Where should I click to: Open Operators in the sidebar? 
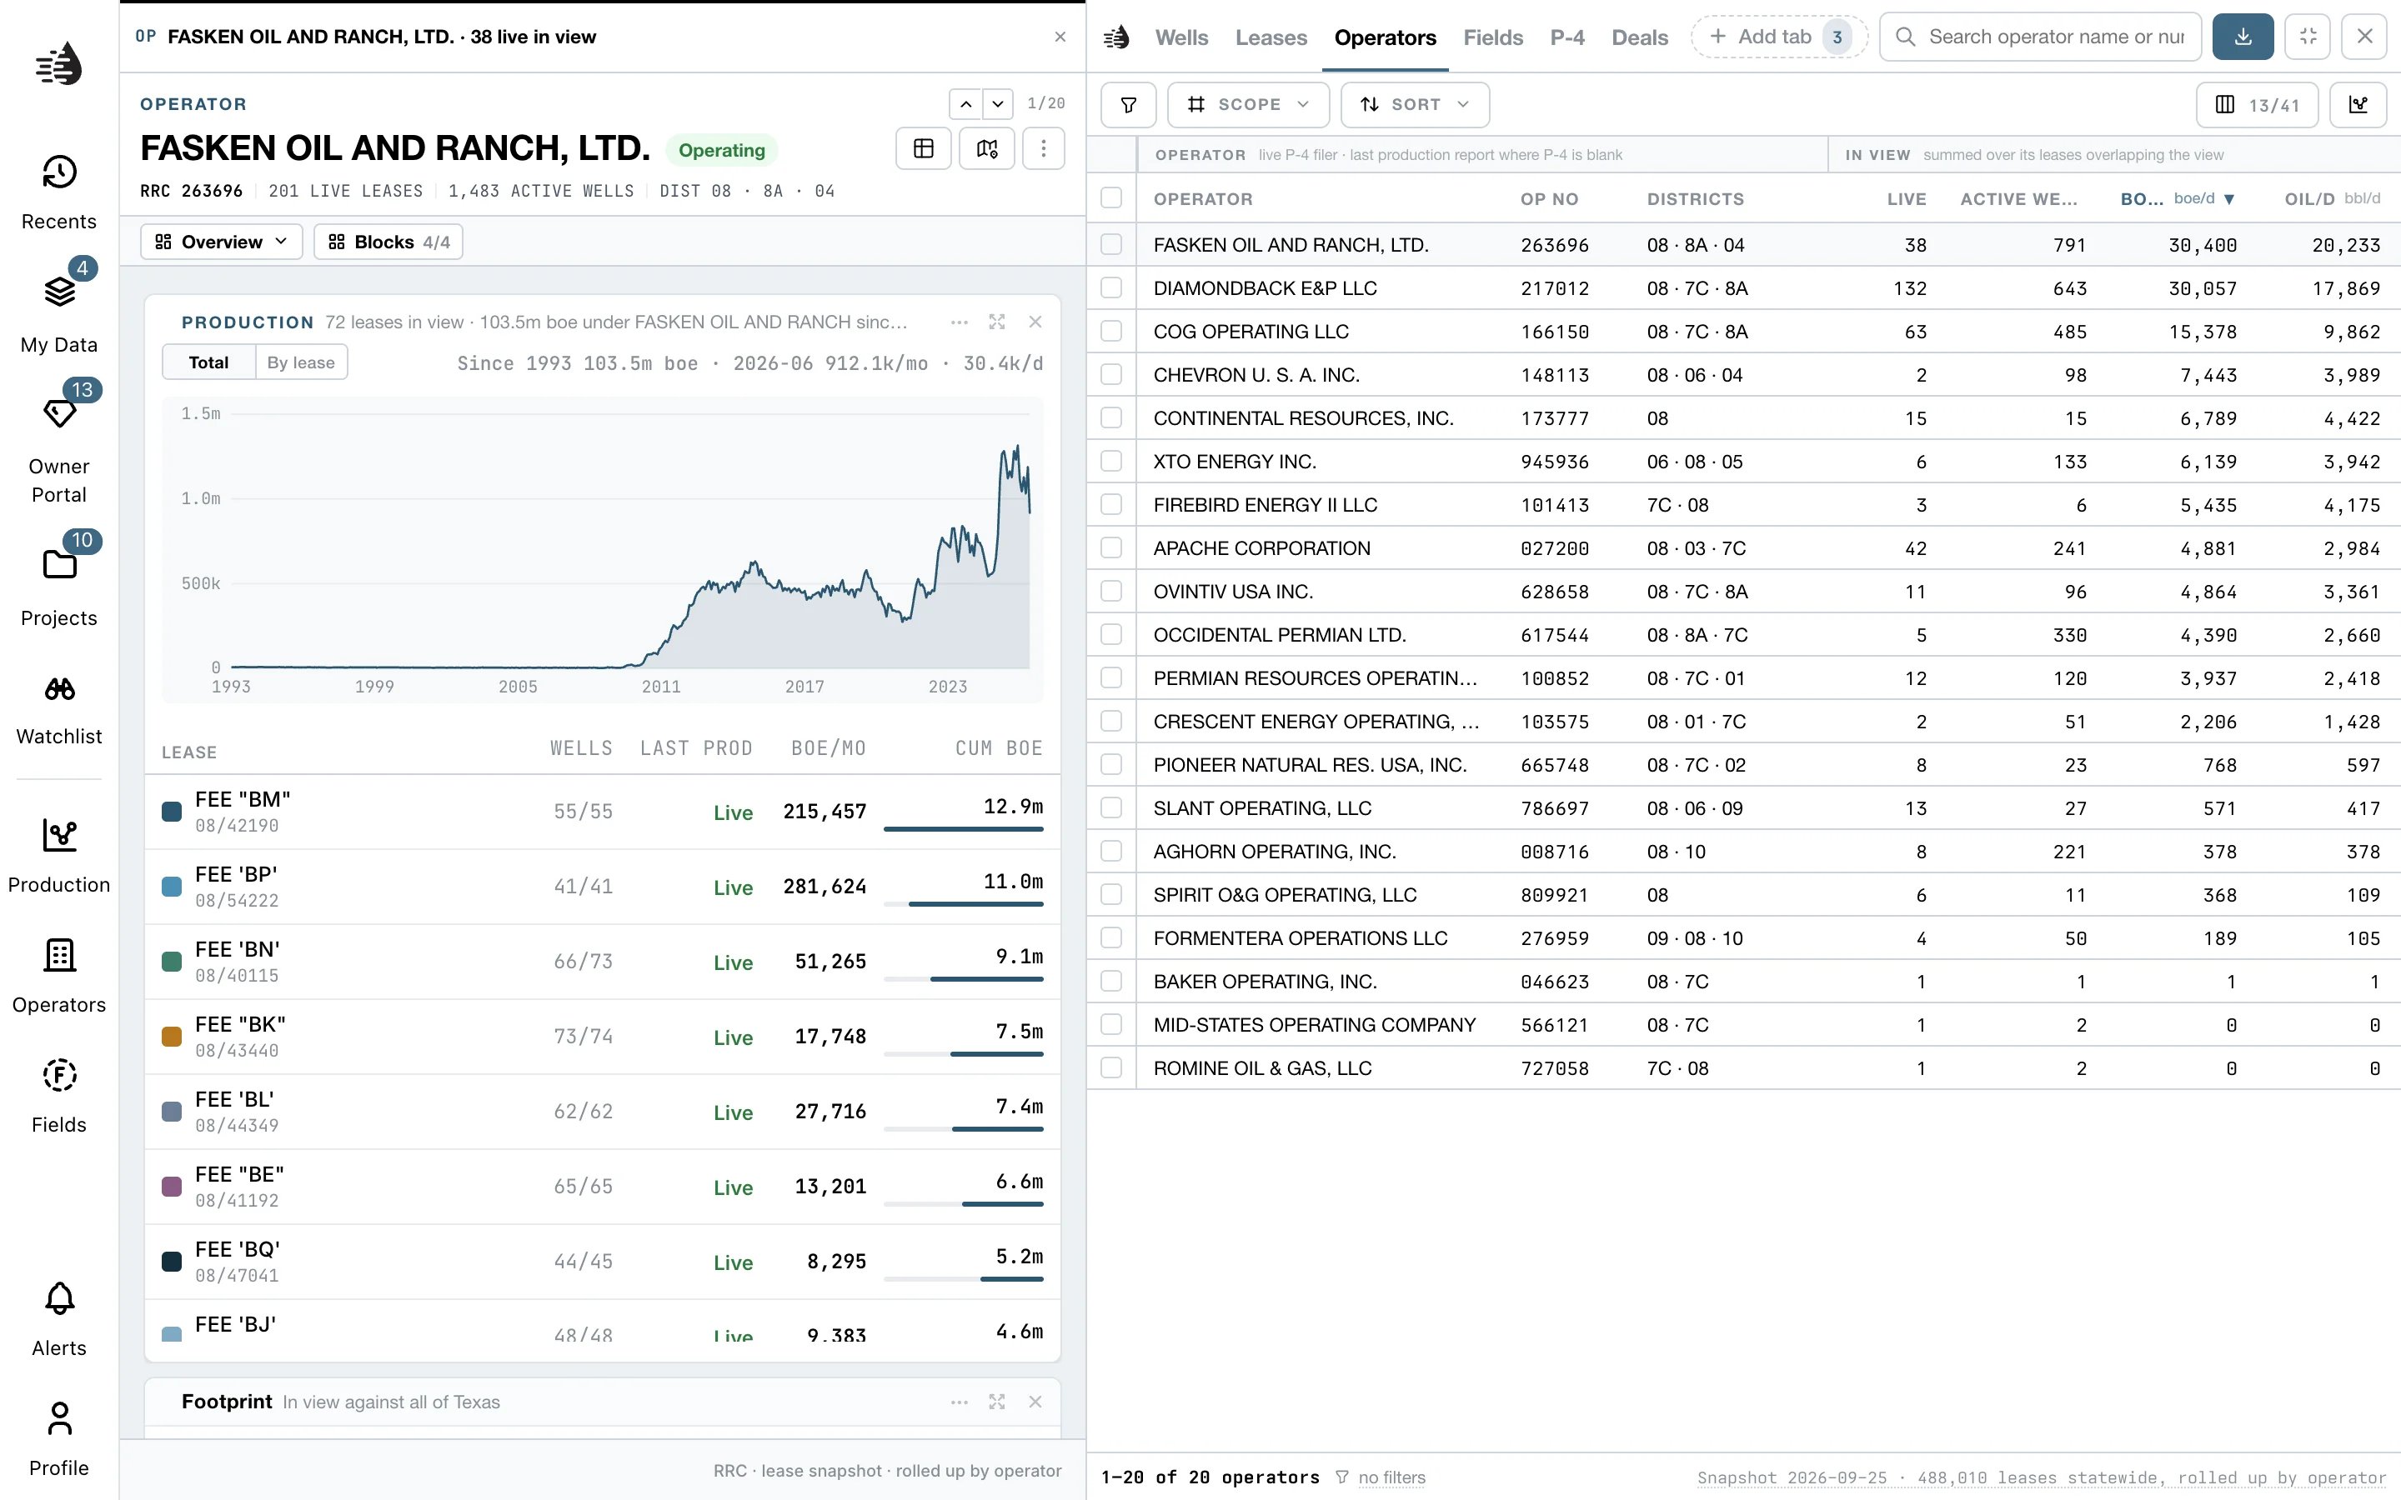58,976
